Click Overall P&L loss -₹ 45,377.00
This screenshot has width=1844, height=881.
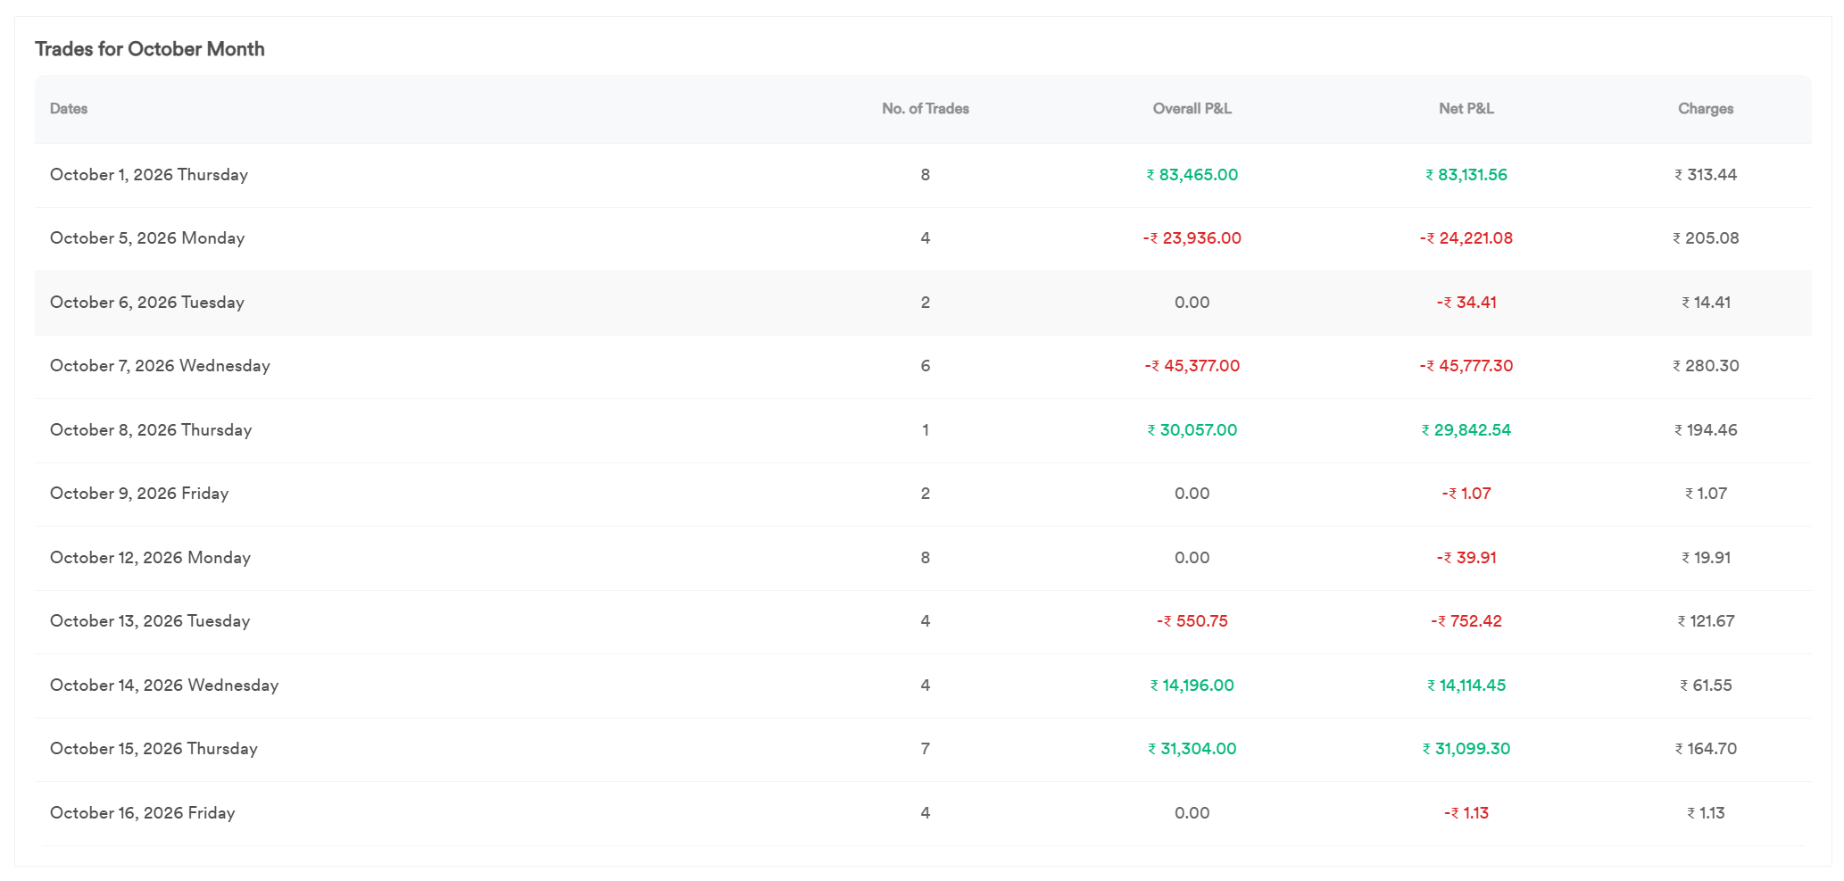1192,366
